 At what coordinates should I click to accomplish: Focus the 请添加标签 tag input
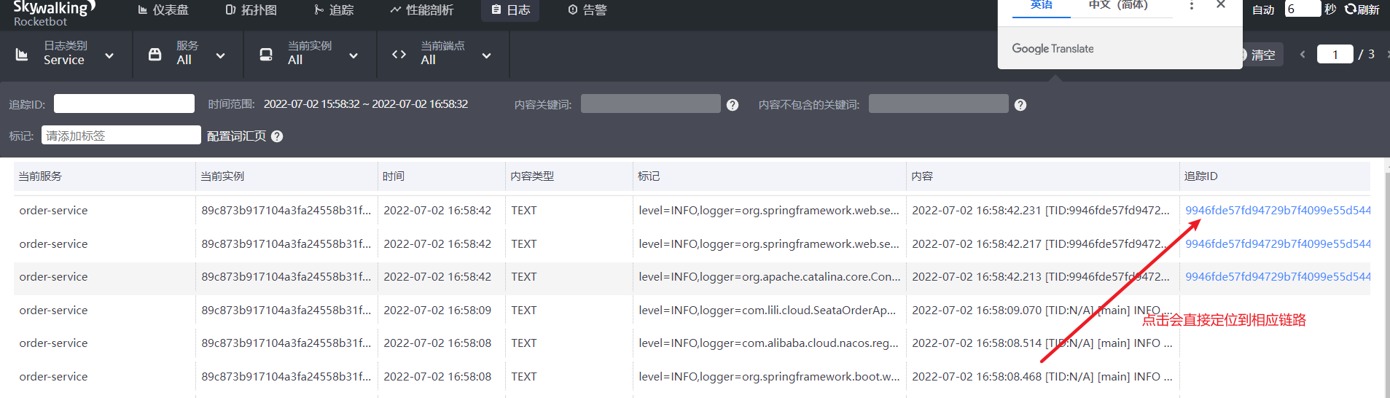tap(121, 135)
